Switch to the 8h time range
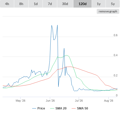 click(21, 4)
